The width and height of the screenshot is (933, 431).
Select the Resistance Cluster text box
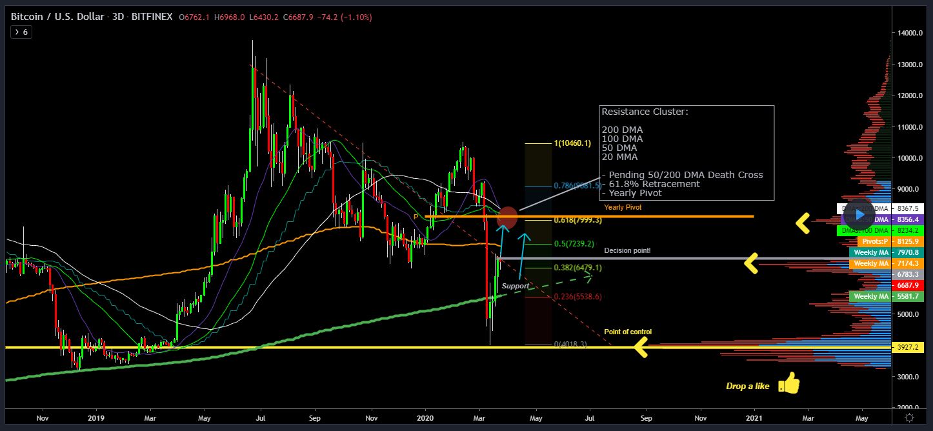pyautogui.click(x=687, y=152)
